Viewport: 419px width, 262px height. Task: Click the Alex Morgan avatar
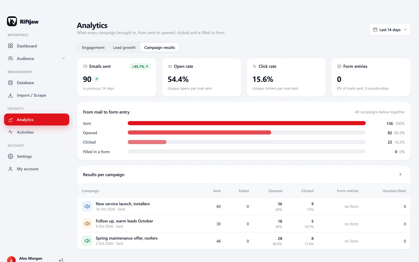[x=11, y=259]
